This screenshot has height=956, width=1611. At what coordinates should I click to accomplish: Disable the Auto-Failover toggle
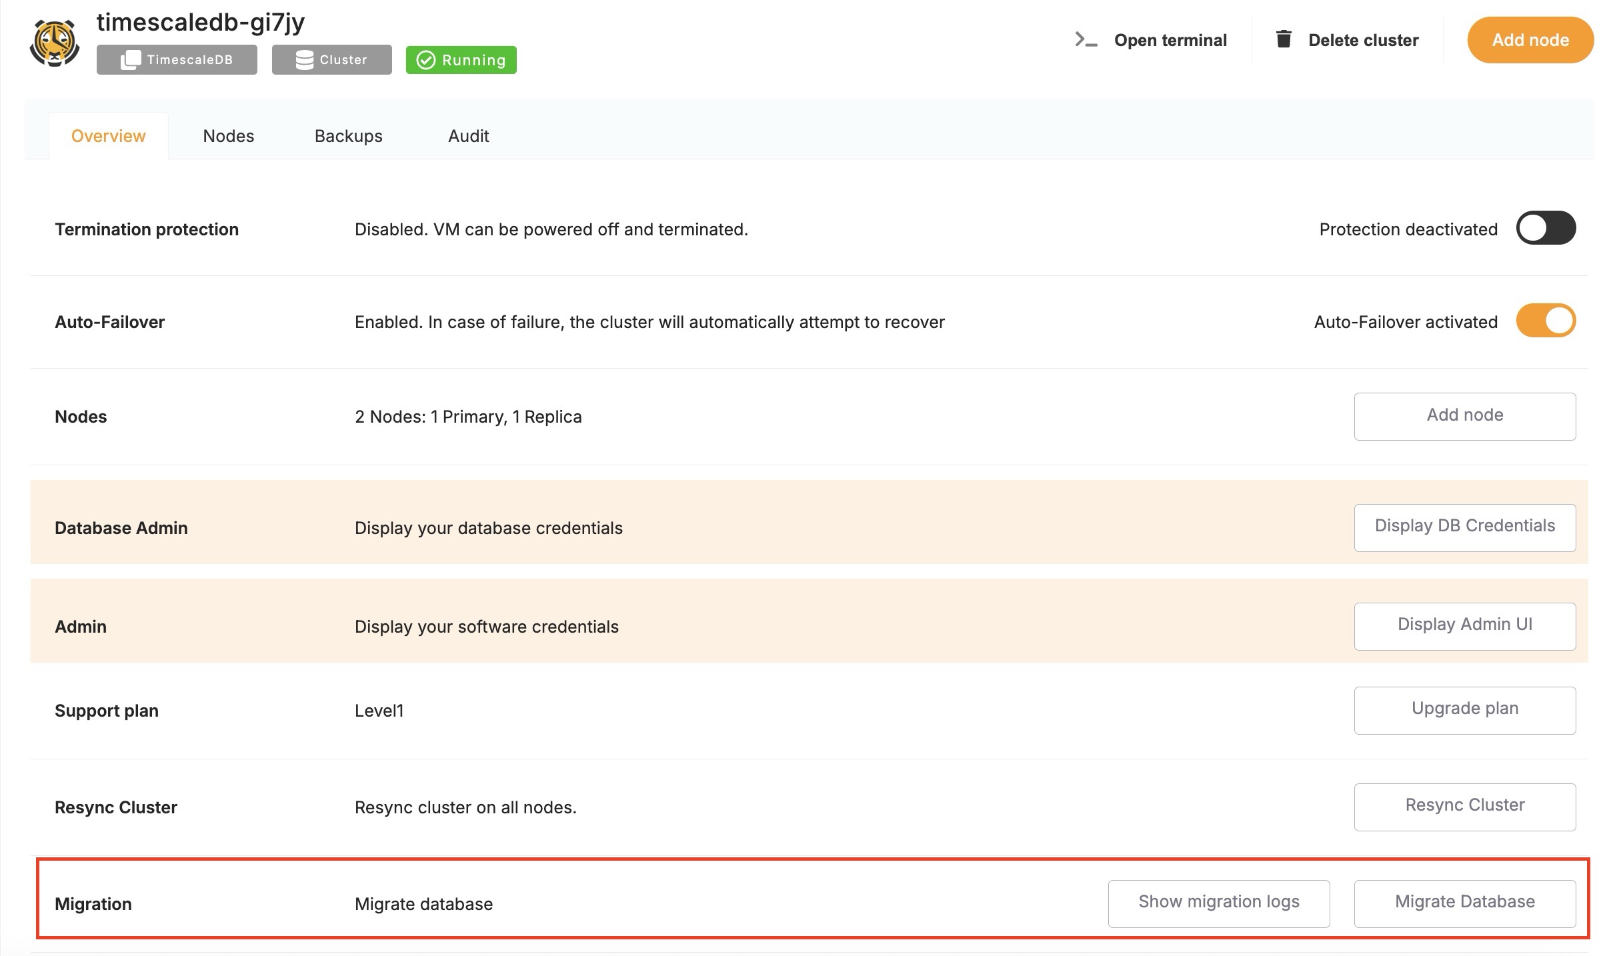click(1545, 321)
